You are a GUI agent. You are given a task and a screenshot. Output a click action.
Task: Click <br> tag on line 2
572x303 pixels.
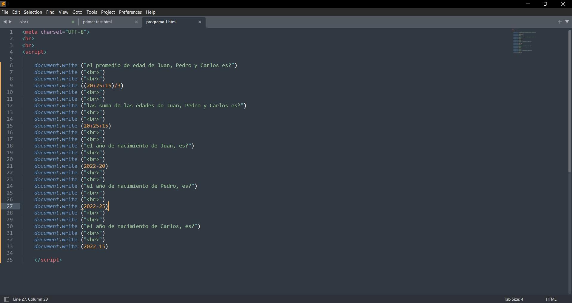point(28,38)
